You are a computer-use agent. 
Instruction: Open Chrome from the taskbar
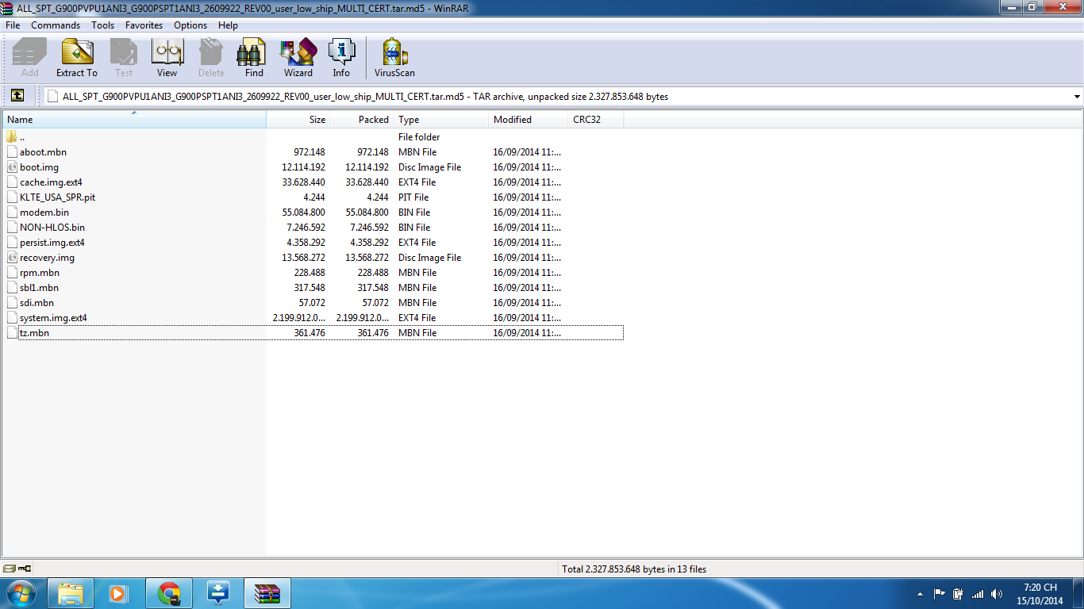168,592
